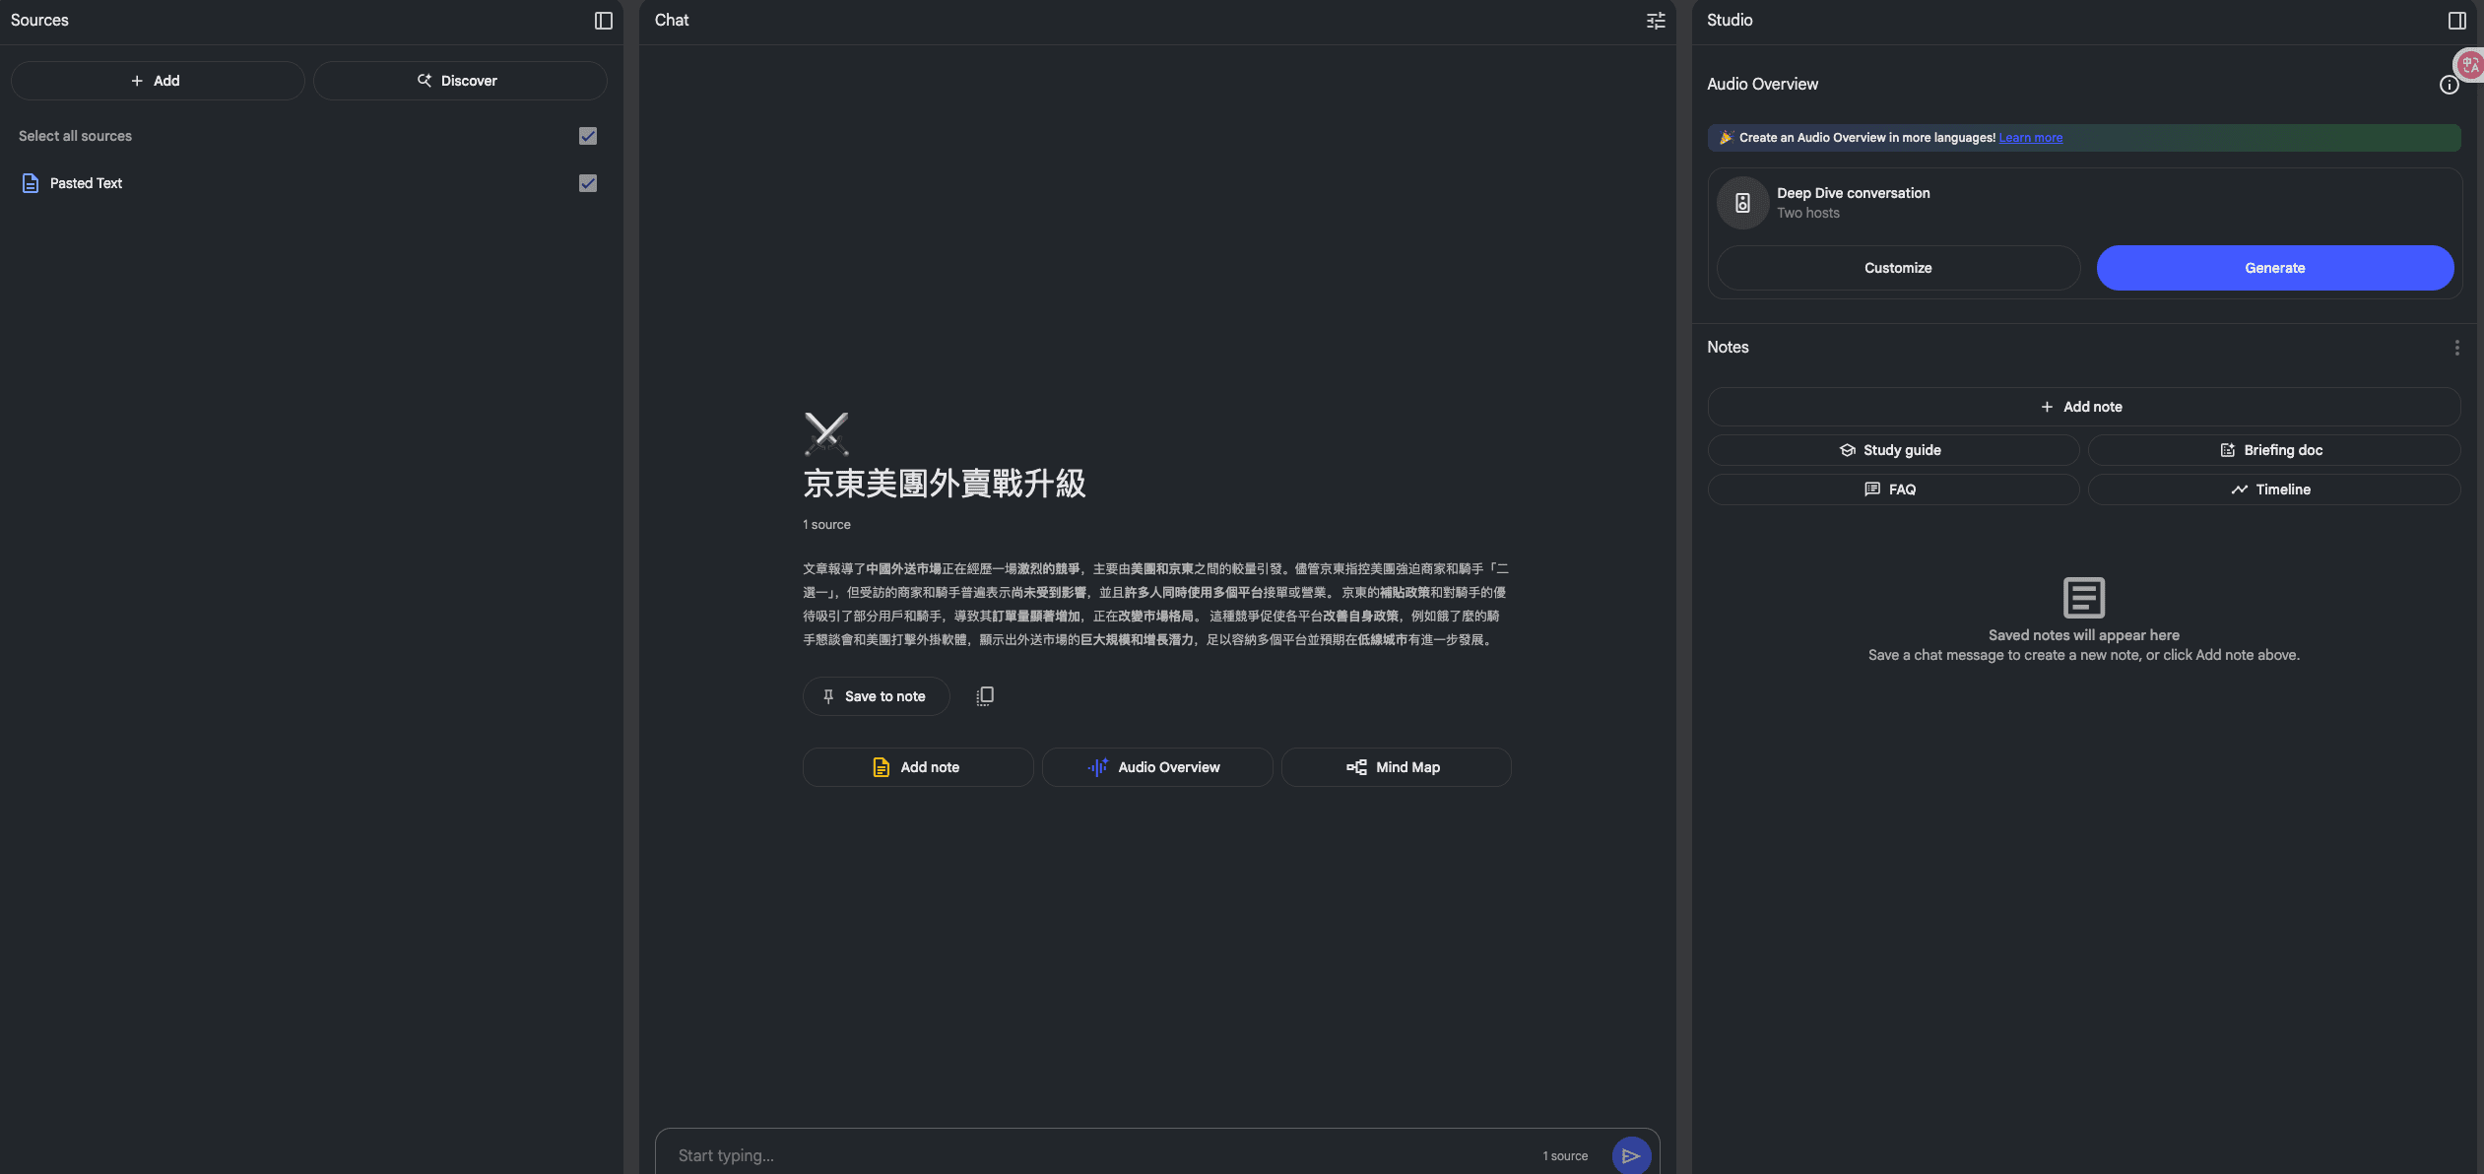
Task: Click Add note in Studio panel
Action: (x=2083, y=407)
